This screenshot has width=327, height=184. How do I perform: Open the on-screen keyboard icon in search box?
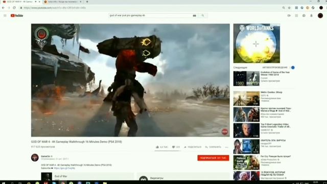[x=194, y=16]
